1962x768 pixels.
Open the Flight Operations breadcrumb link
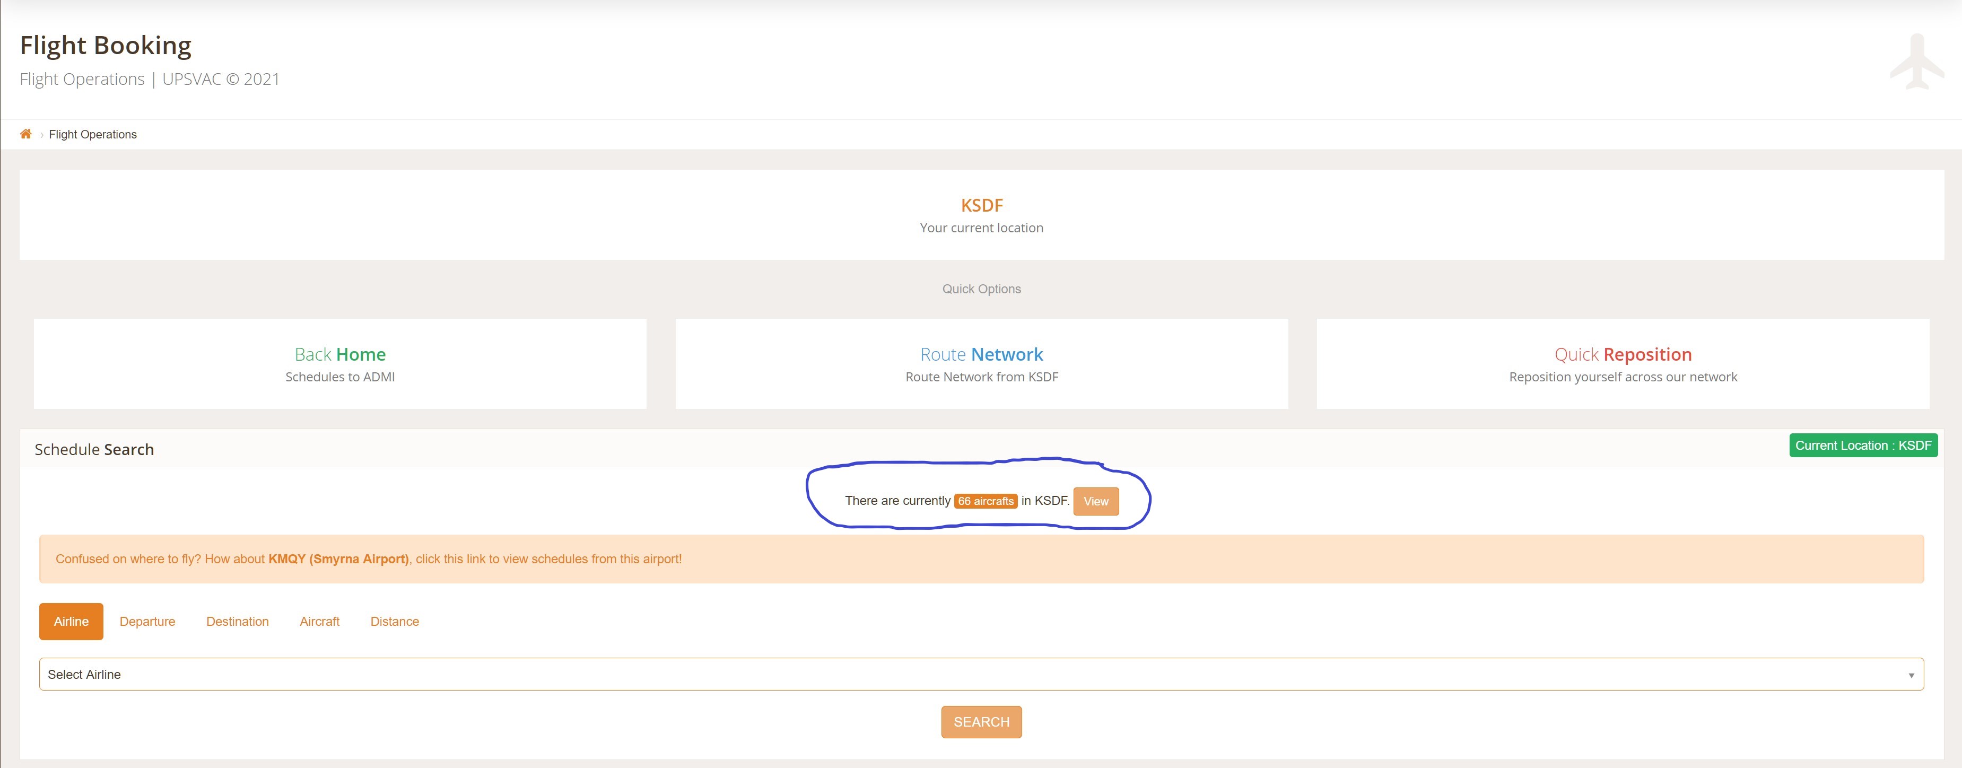click(x=93, y=134)
